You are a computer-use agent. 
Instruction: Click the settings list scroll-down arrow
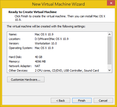110,70
